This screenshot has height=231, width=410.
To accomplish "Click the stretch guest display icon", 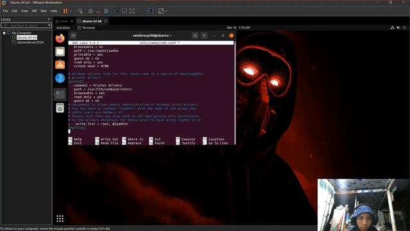I will point(161,11).
